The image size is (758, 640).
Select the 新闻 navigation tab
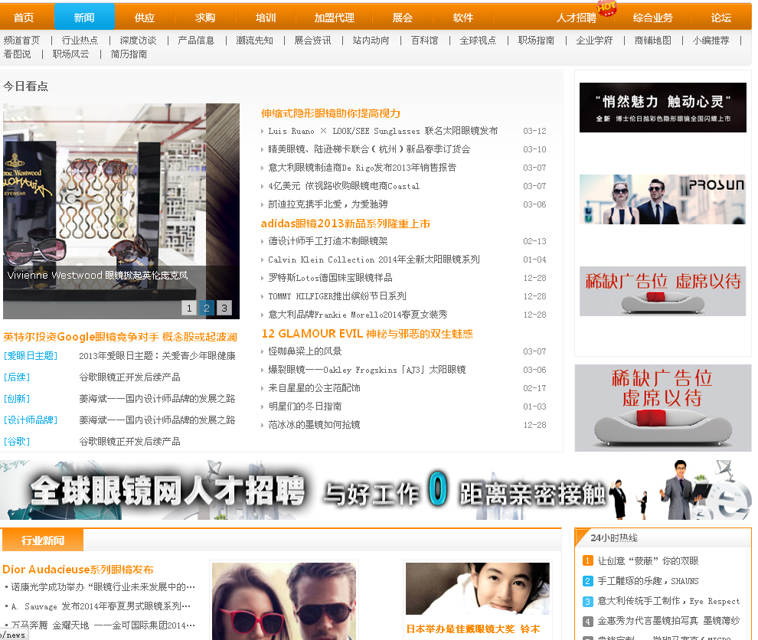84,17
